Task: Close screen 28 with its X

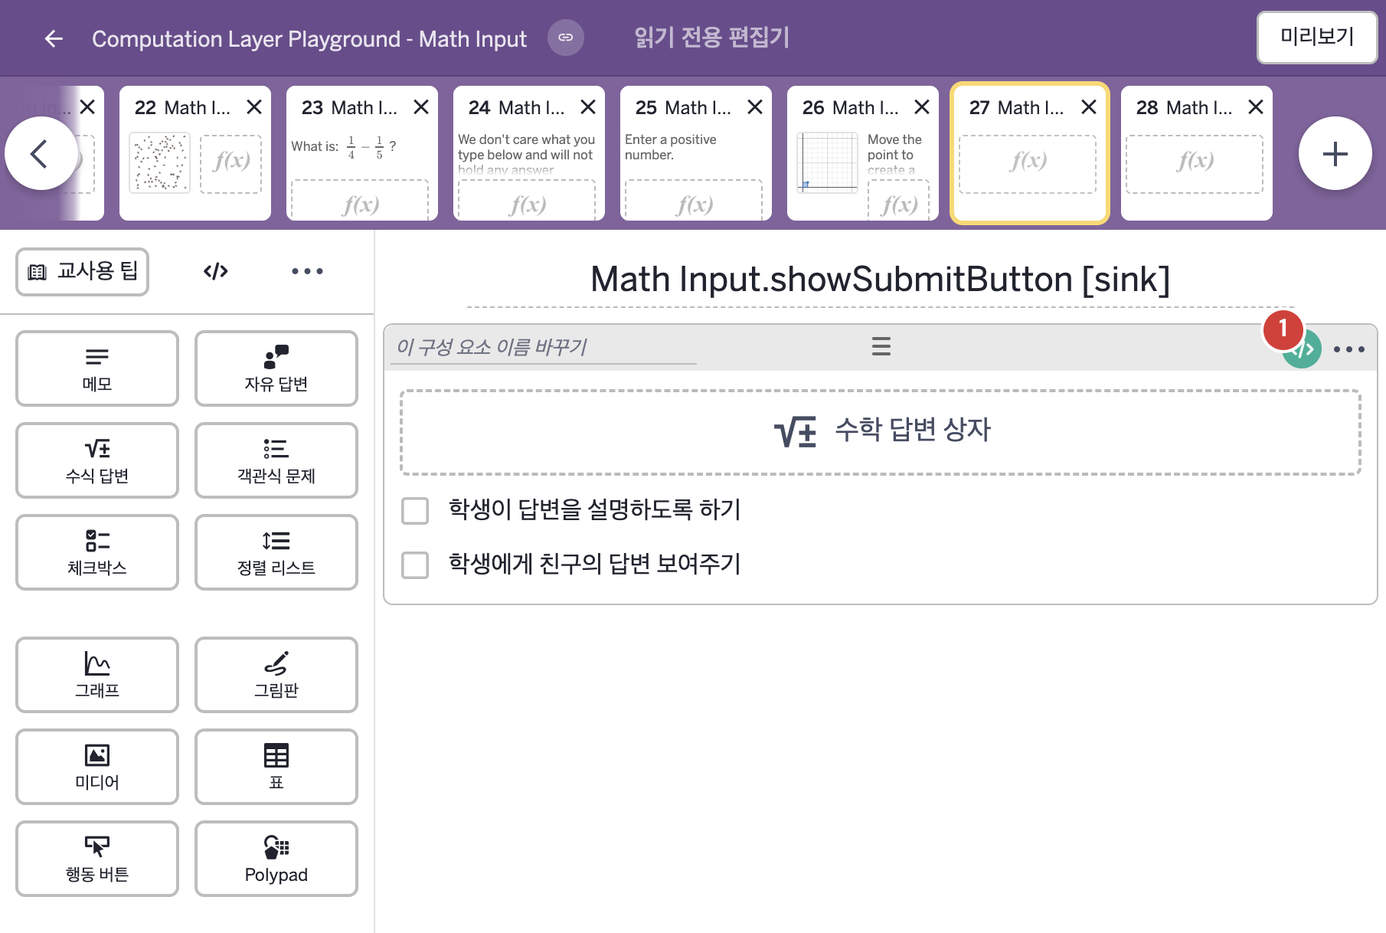Action: (x=1256, y=107)
